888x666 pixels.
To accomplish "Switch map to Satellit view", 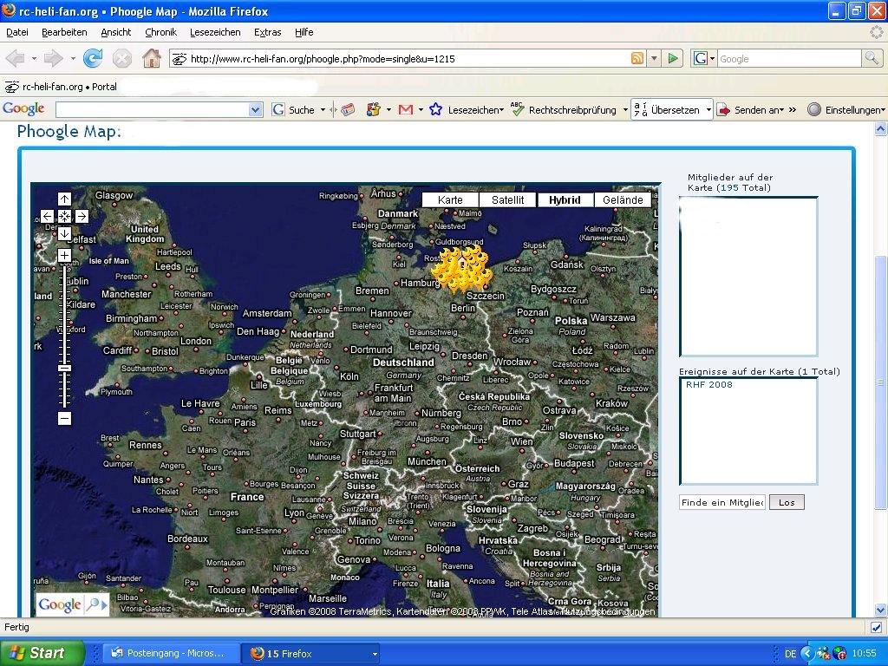I will (x=507, y=200).
